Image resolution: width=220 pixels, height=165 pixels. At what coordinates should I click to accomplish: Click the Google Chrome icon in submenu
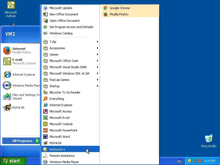106,8
